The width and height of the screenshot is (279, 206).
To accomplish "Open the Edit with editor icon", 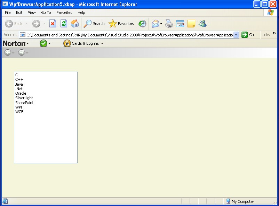I will [x=180, y=24].
